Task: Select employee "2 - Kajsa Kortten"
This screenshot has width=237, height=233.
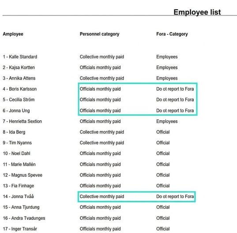Action: pos(19,68)
